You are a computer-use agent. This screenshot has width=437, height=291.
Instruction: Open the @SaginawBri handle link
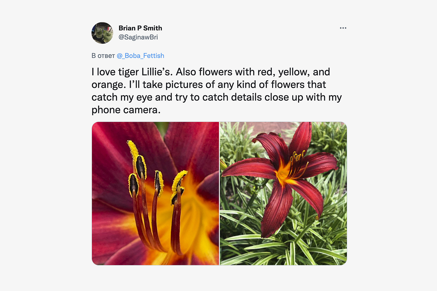coord(138,37)
